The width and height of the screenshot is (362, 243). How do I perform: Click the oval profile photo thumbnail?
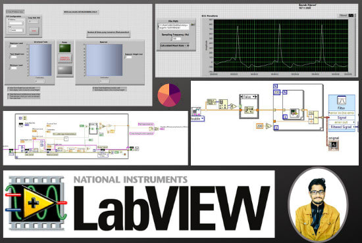click(318, 204)
